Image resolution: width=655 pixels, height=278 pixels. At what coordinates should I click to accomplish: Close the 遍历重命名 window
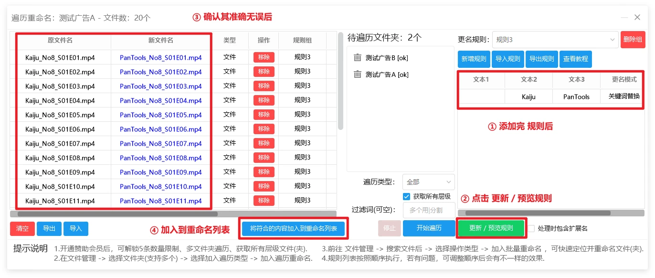[x=637, y=18]
